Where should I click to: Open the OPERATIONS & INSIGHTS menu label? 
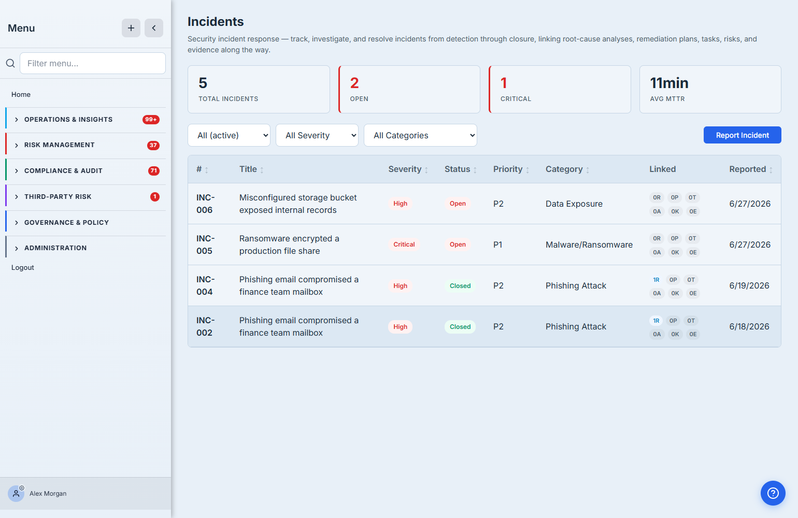68,120
